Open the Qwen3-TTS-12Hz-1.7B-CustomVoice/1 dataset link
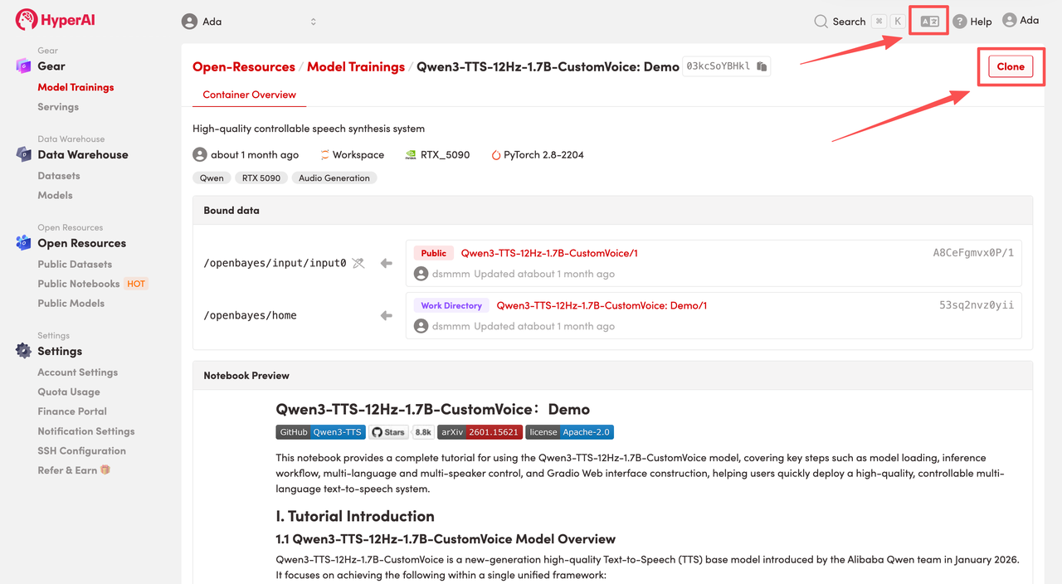This screenshot has height=584, width=1062. tap(549, 253)
